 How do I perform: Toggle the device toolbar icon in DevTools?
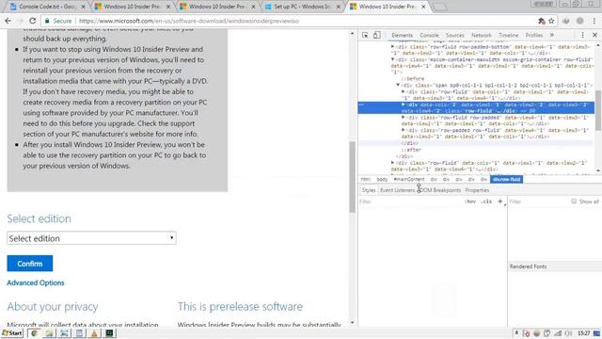(376, 35)
